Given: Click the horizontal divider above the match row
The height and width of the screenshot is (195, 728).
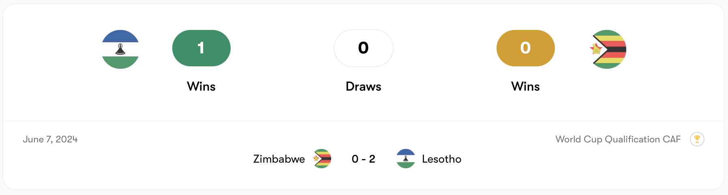Looking at the screenshot, I should coord(363,121).
